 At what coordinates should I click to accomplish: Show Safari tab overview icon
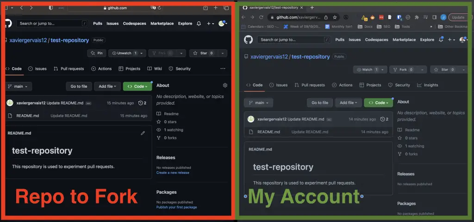click(x=226, y=8)
